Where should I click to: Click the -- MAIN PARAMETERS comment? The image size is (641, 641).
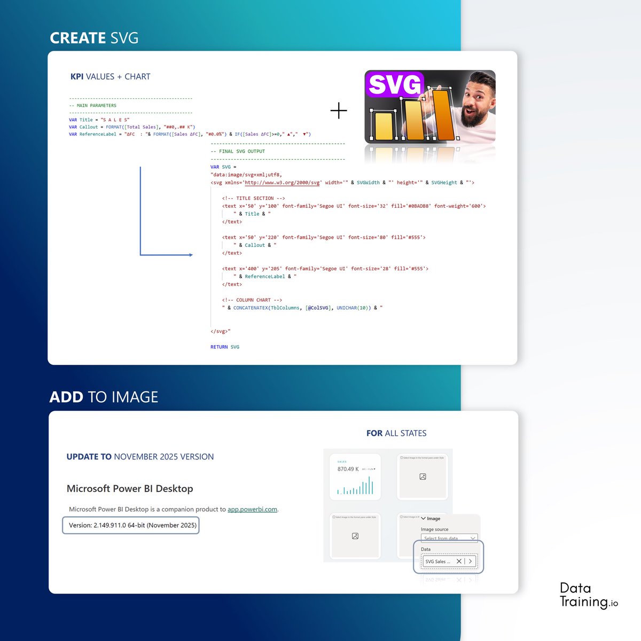(x=92, y=106)
